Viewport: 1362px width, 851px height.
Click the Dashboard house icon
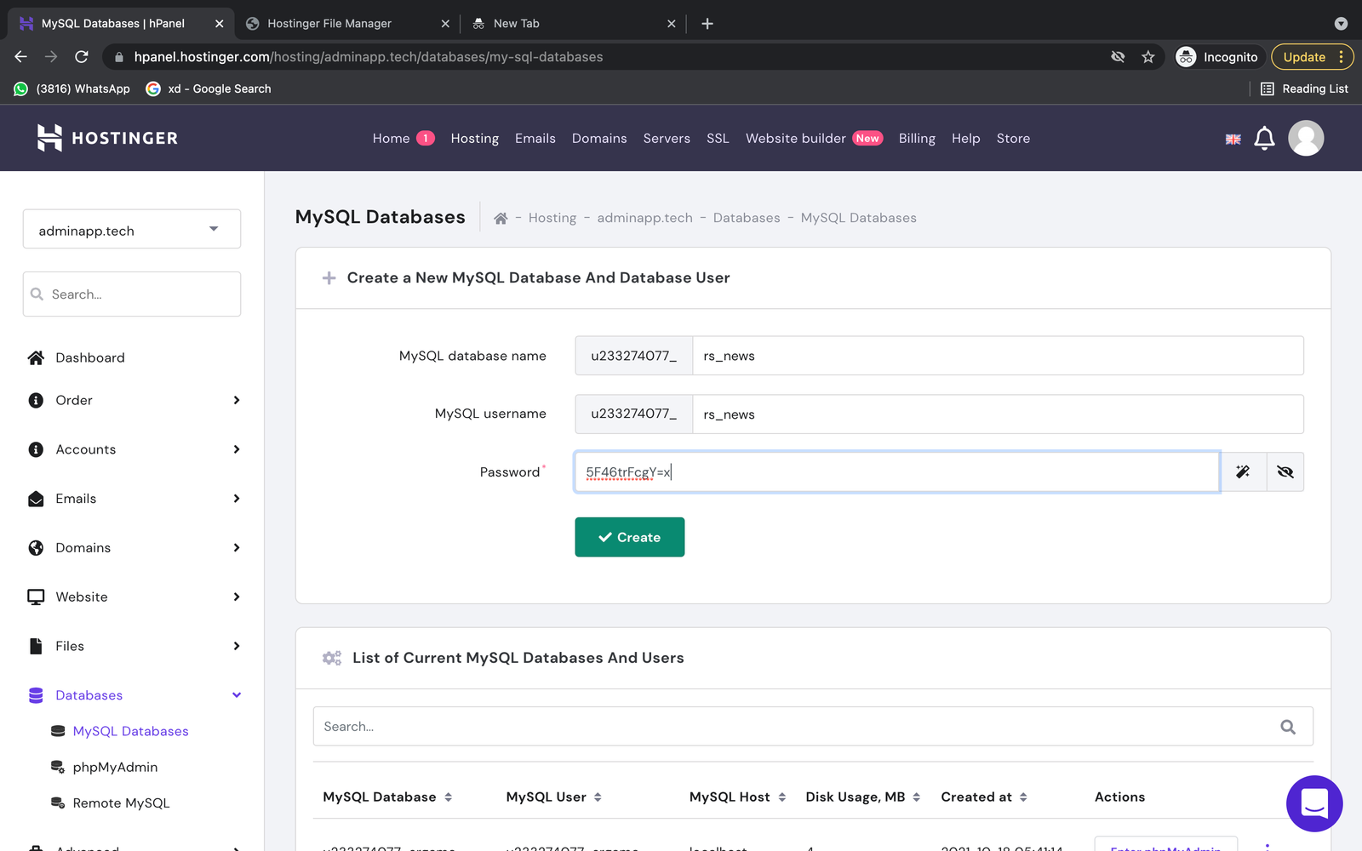36,357
